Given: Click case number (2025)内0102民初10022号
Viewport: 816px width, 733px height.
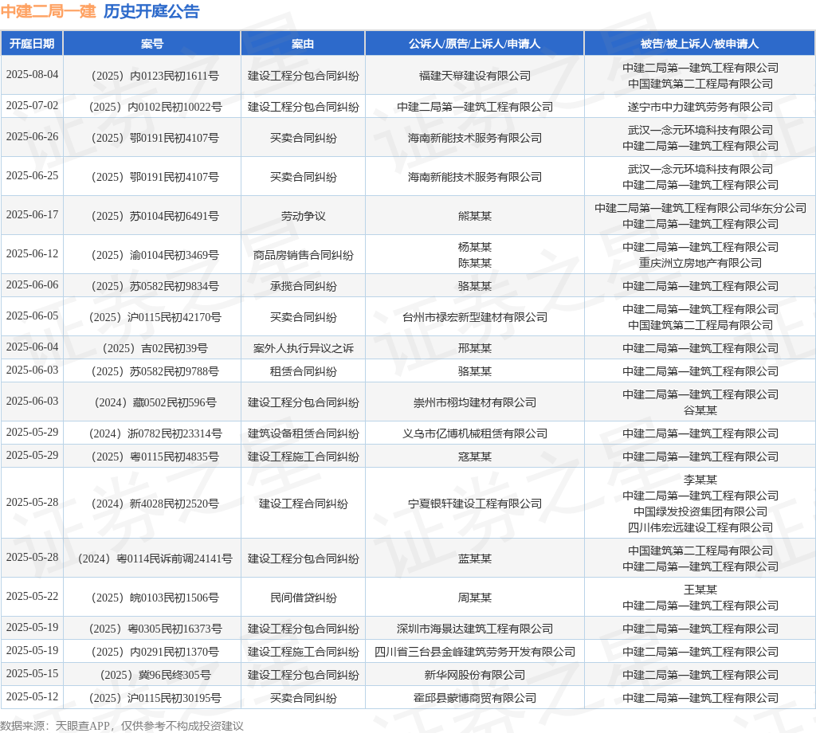Looking at the screenshot, I should (155, 108).
